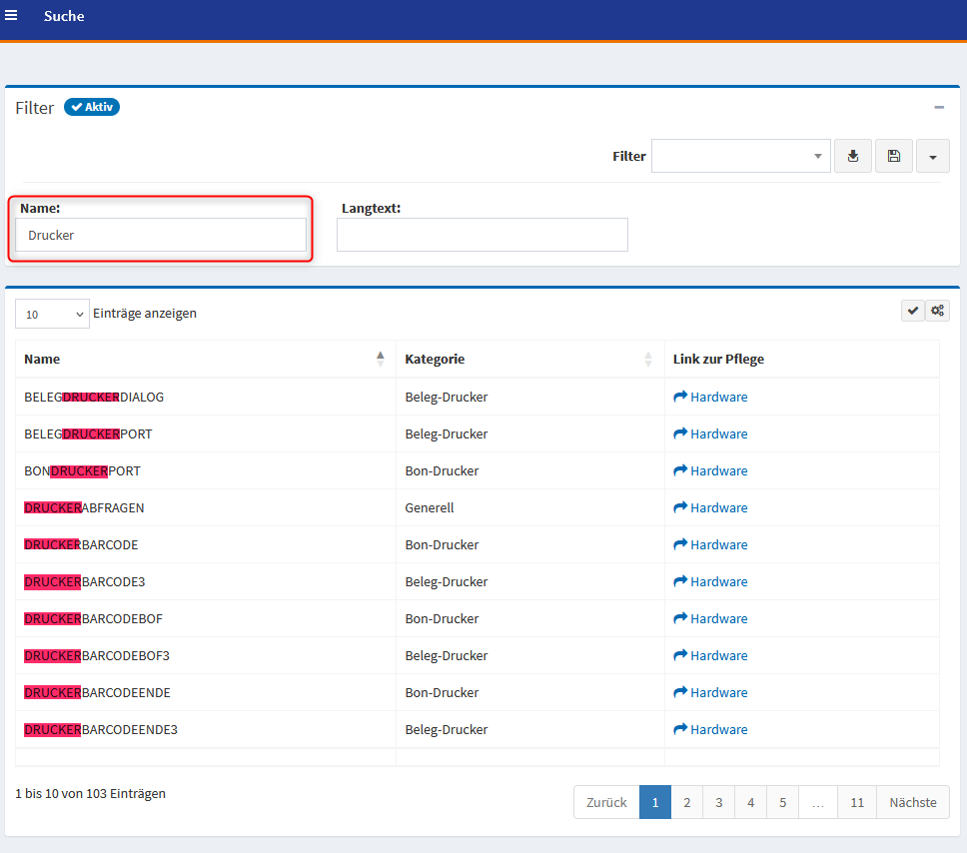
Task: Sort table by Name column arrows
Action: pyautogui.click(x=380, y=359)
